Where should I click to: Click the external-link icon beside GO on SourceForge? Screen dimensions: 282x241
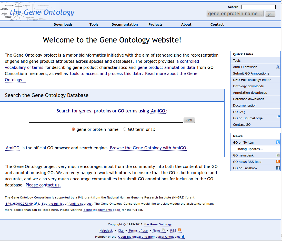click(x=278, y=117)
